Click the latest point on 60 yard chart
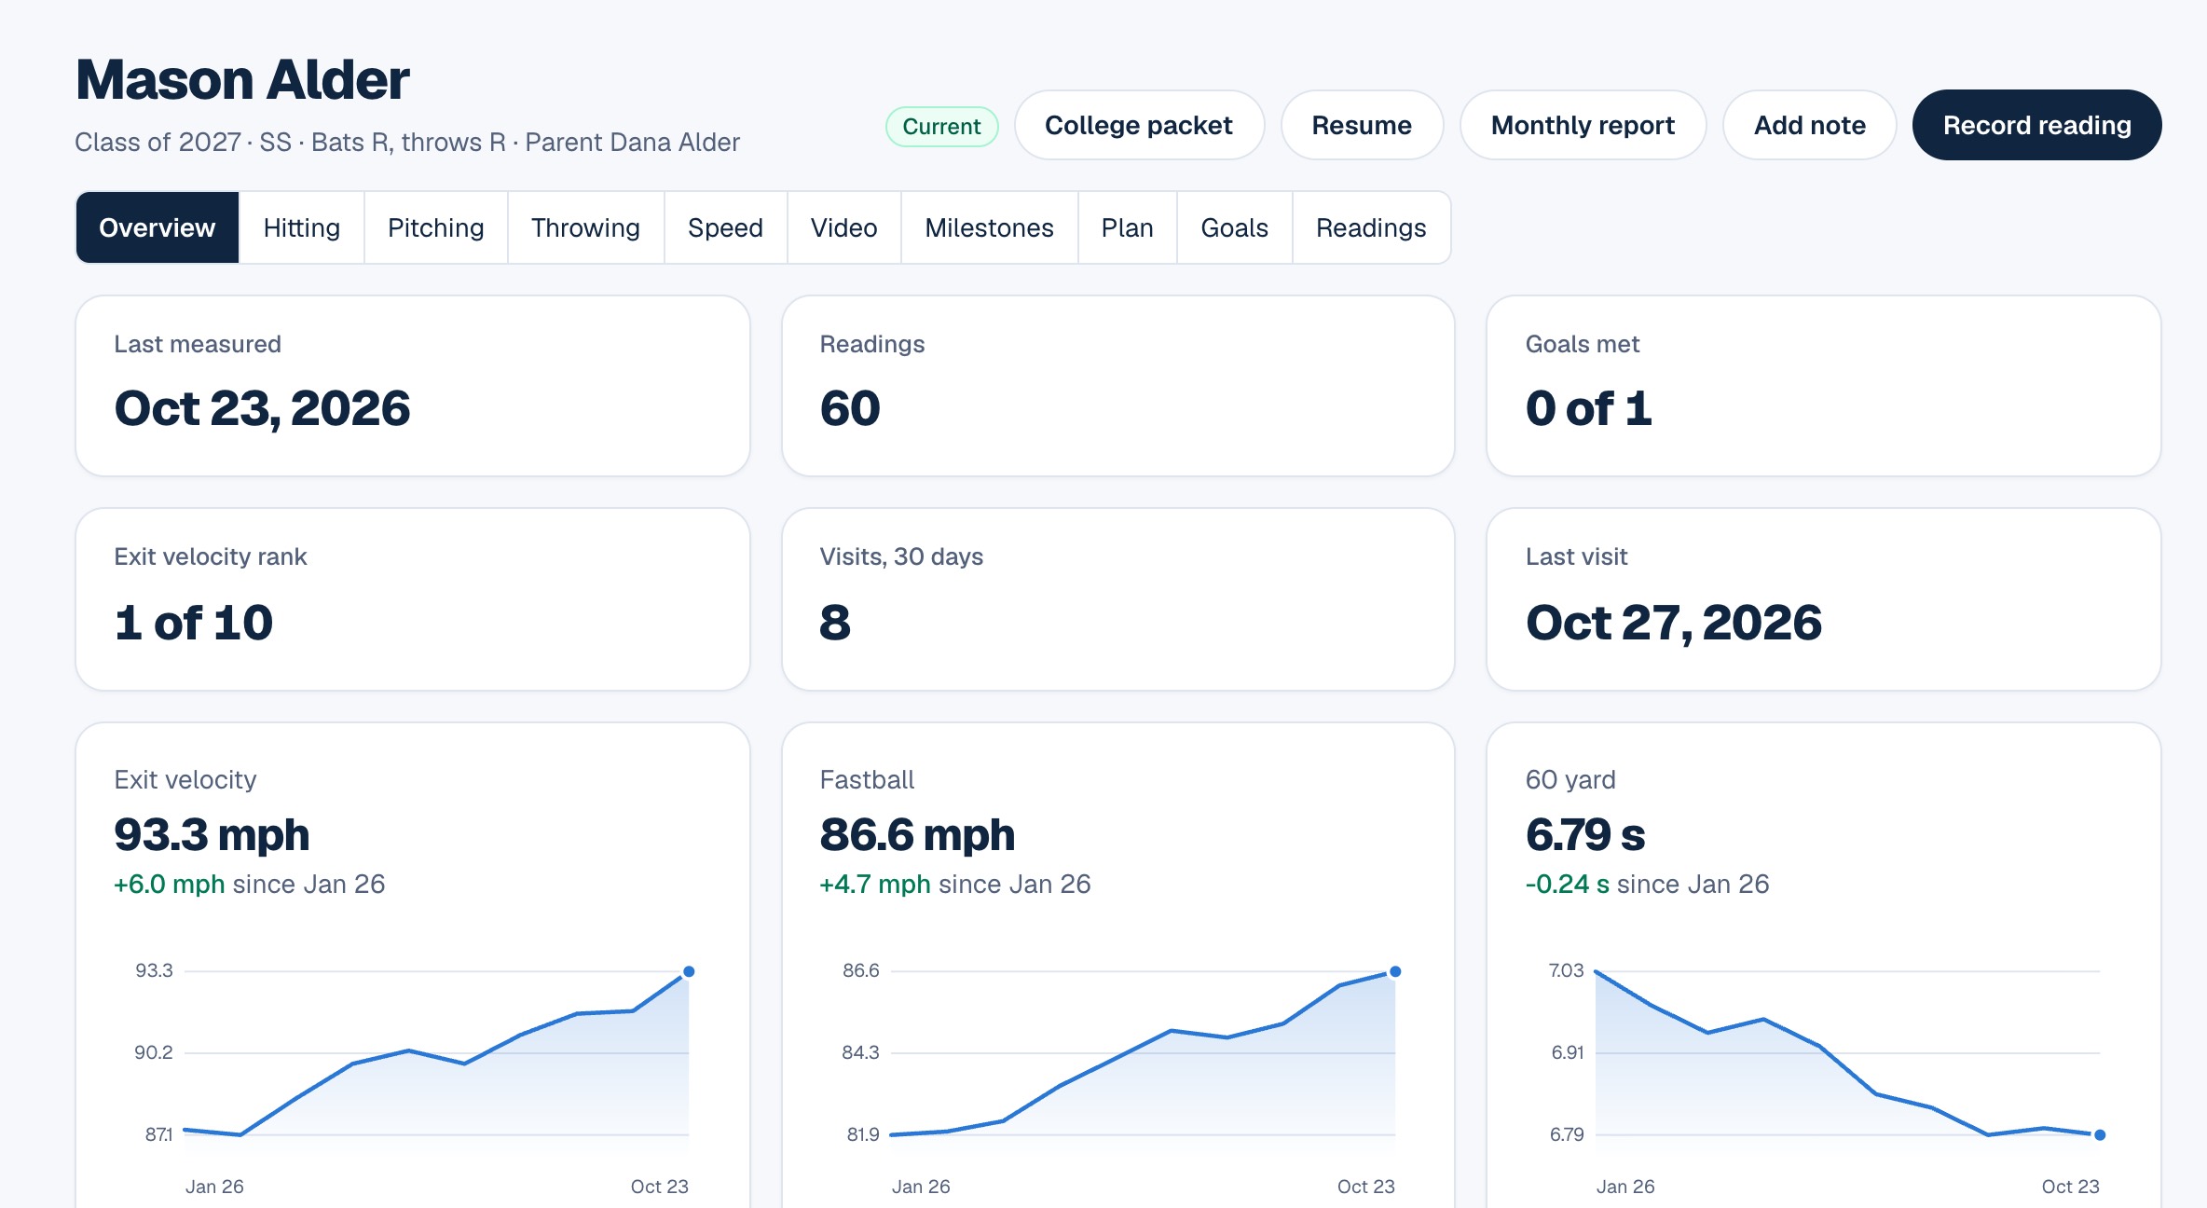Screen dimensions: 2207x1208 [2100, 1134]
